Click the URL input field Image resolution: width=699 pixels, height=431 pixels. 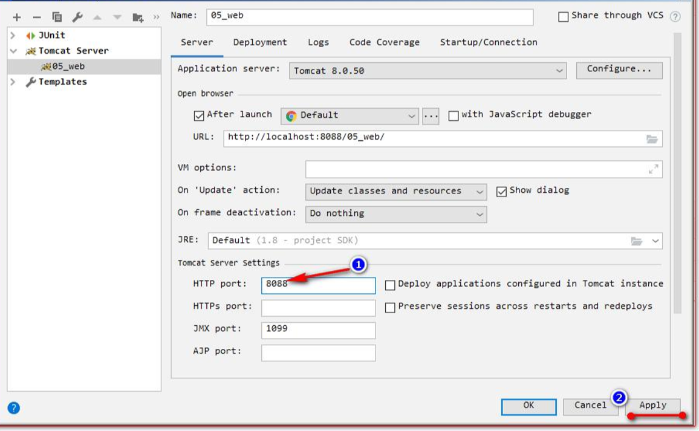click(443, 138)
